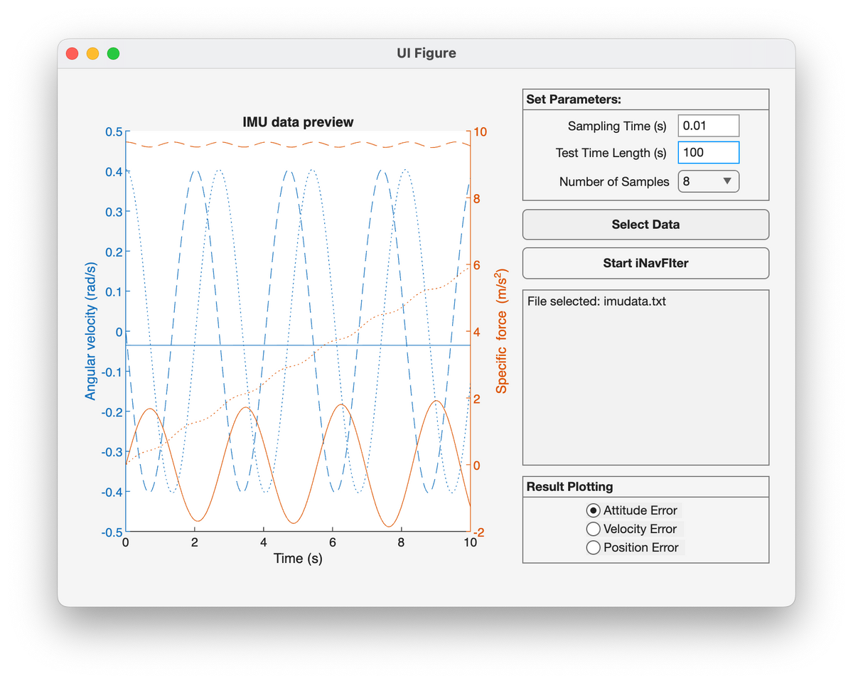Maximize the UI Figure window
This screenshot has width=853, height=683.
point(113,53)
